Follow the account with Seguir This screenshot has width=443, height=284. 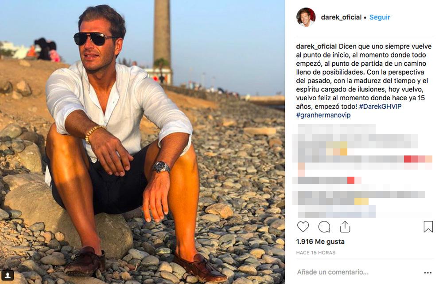tap(380, 17)
